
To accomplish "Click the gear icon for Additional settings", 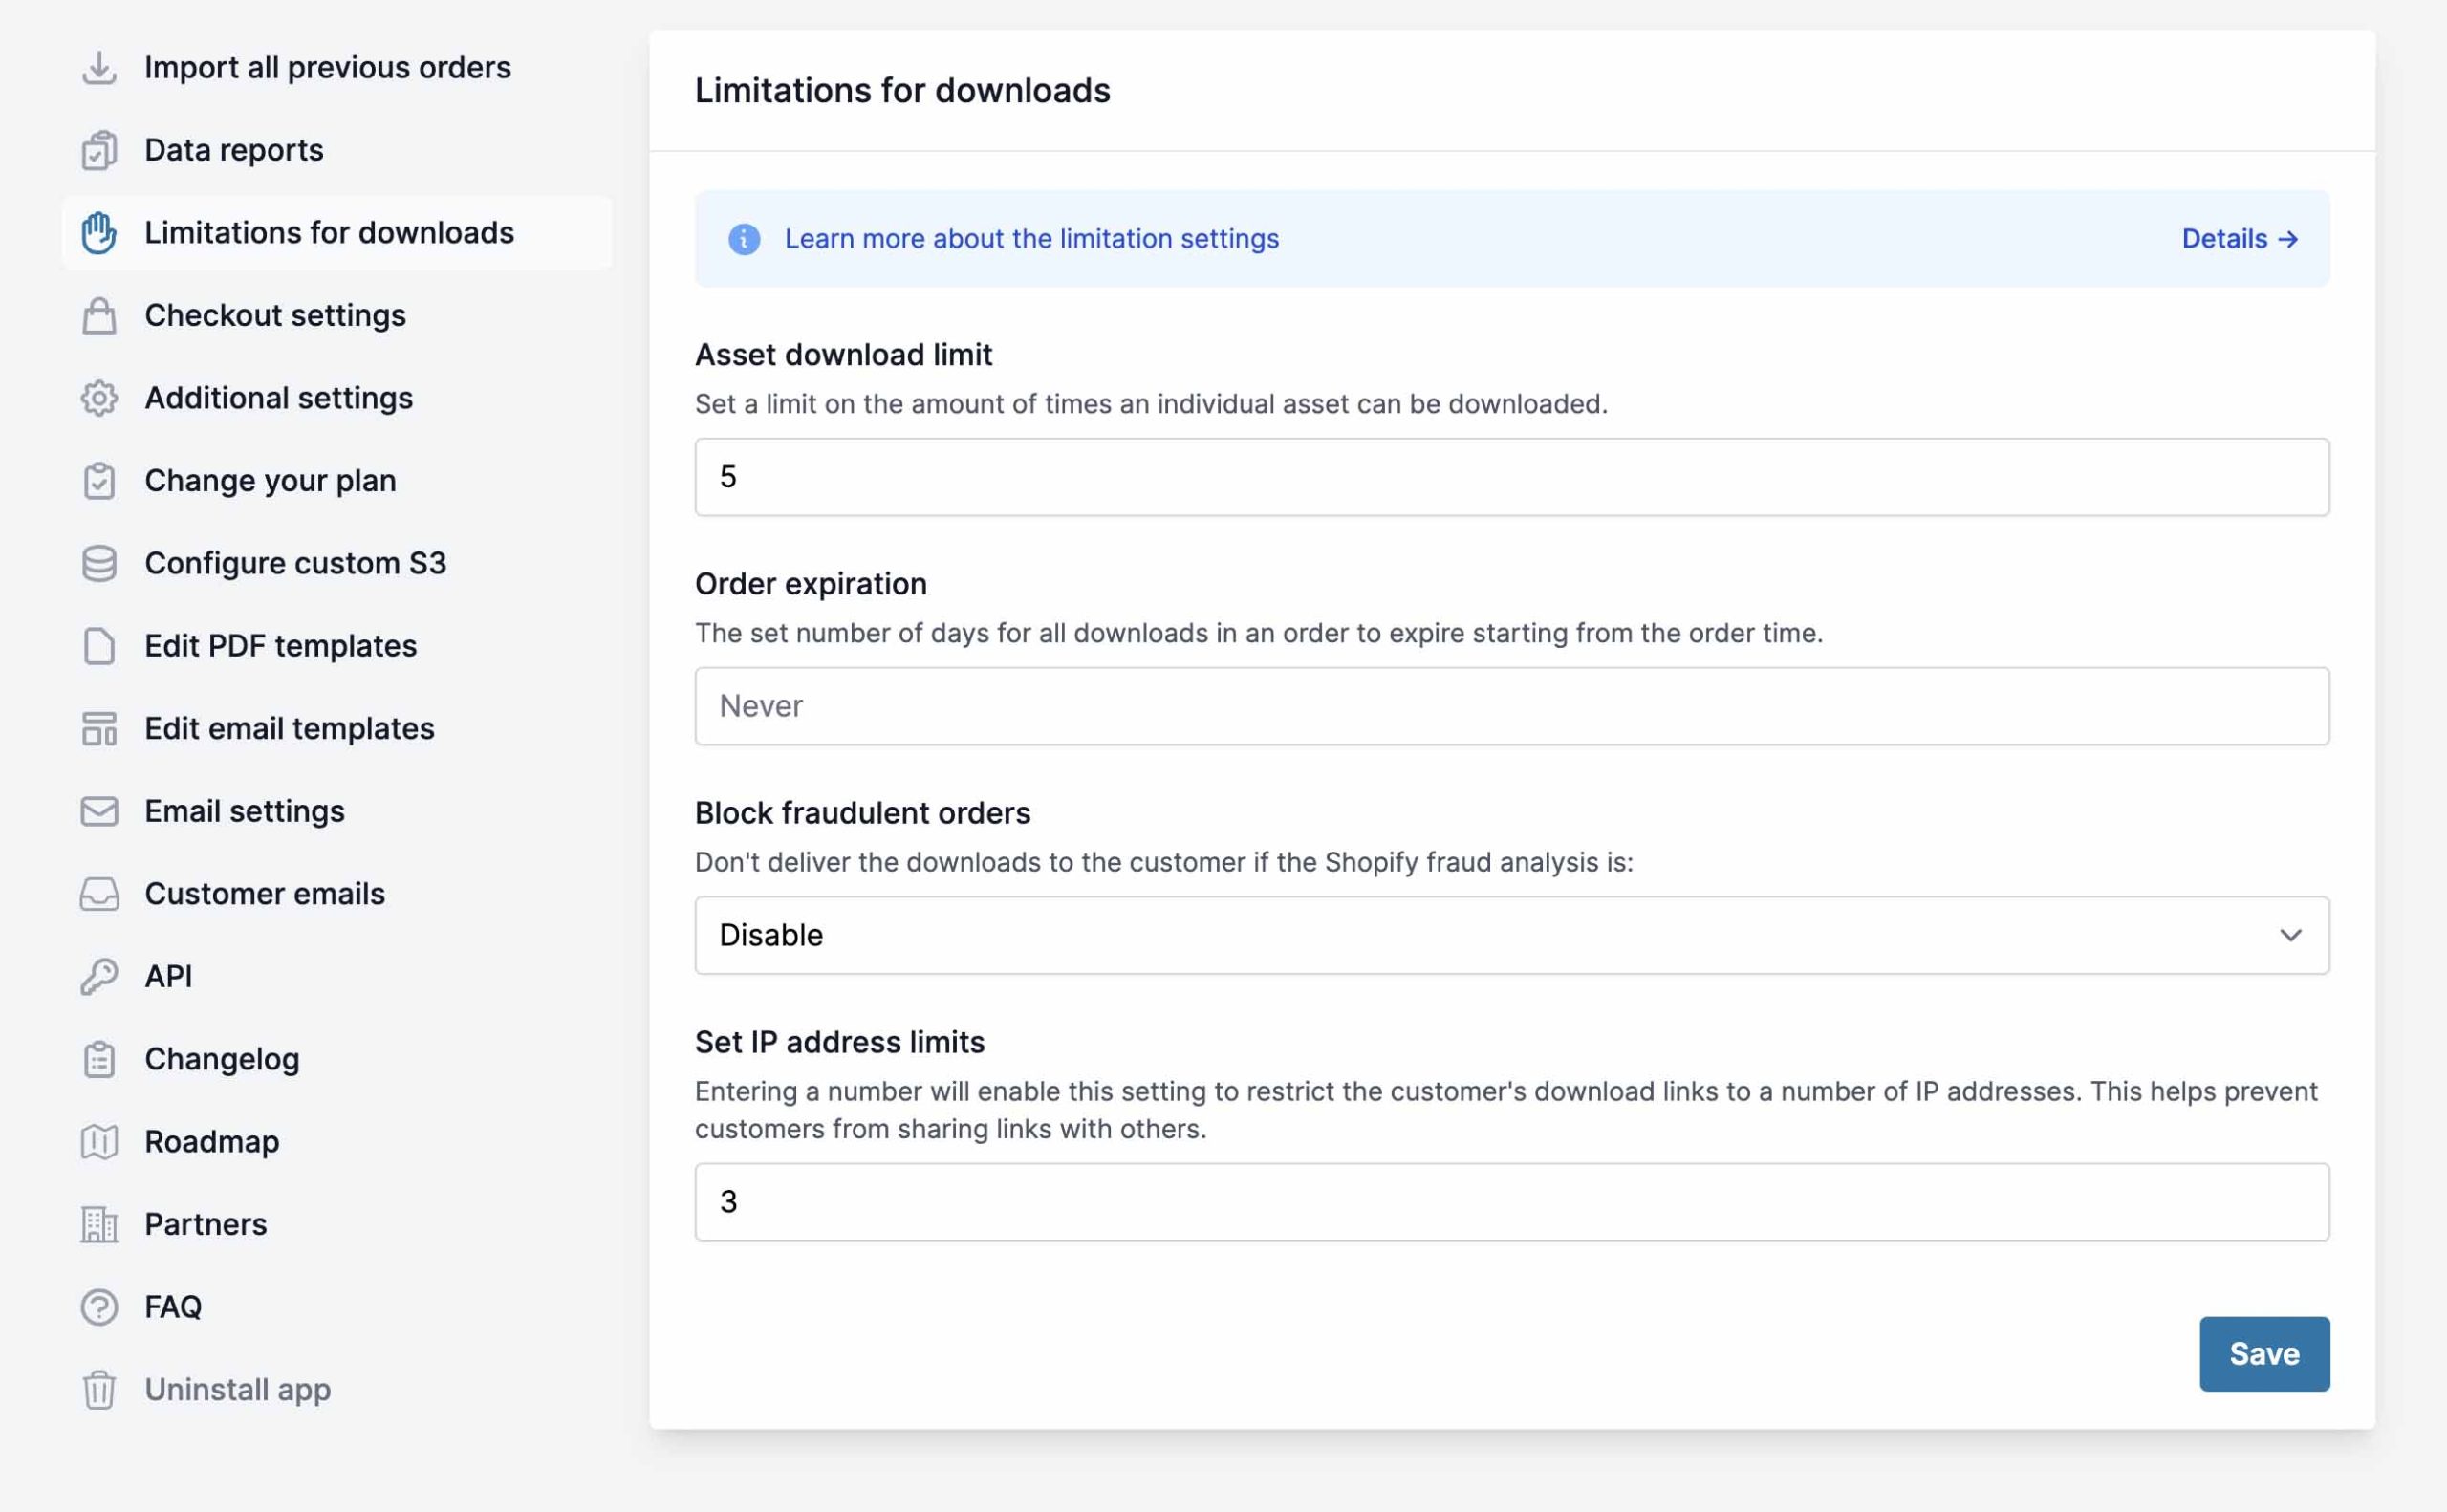I will pos(99,399).
